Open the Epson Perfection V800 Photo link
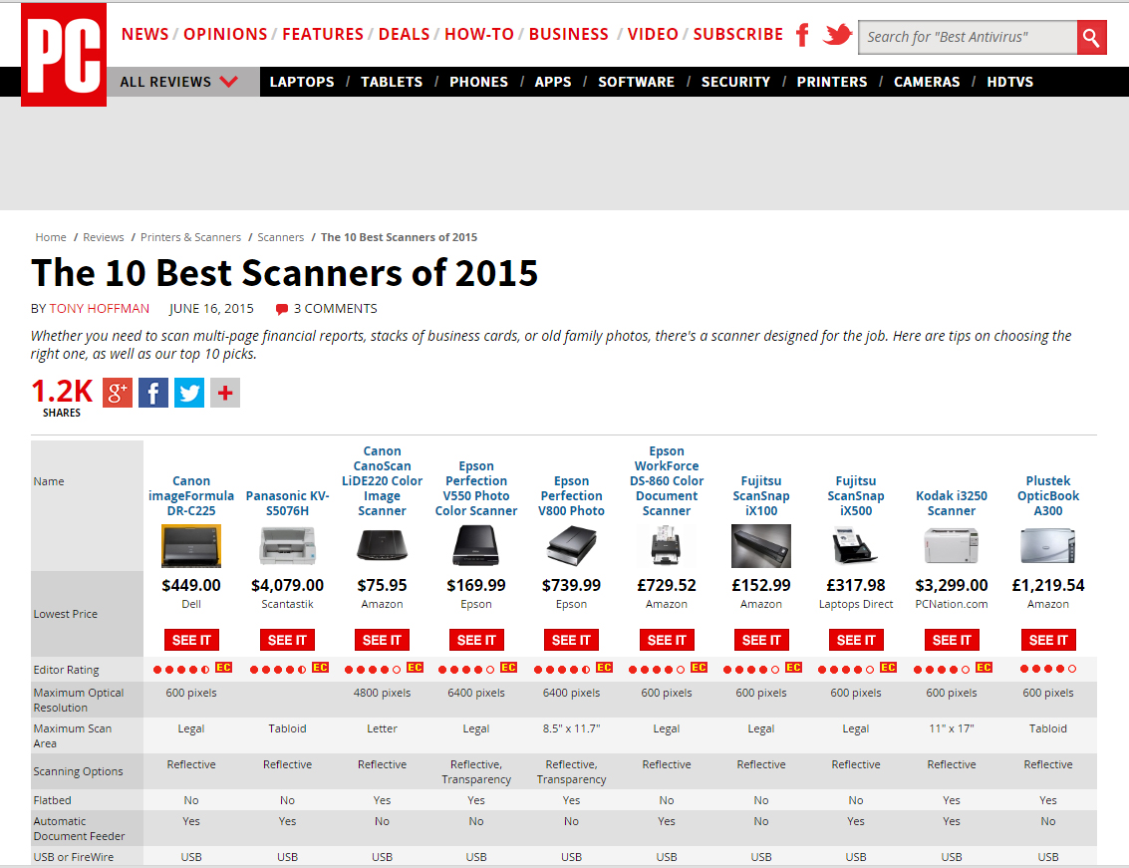Screen dimensions: 1129x868 coord(571,495)
